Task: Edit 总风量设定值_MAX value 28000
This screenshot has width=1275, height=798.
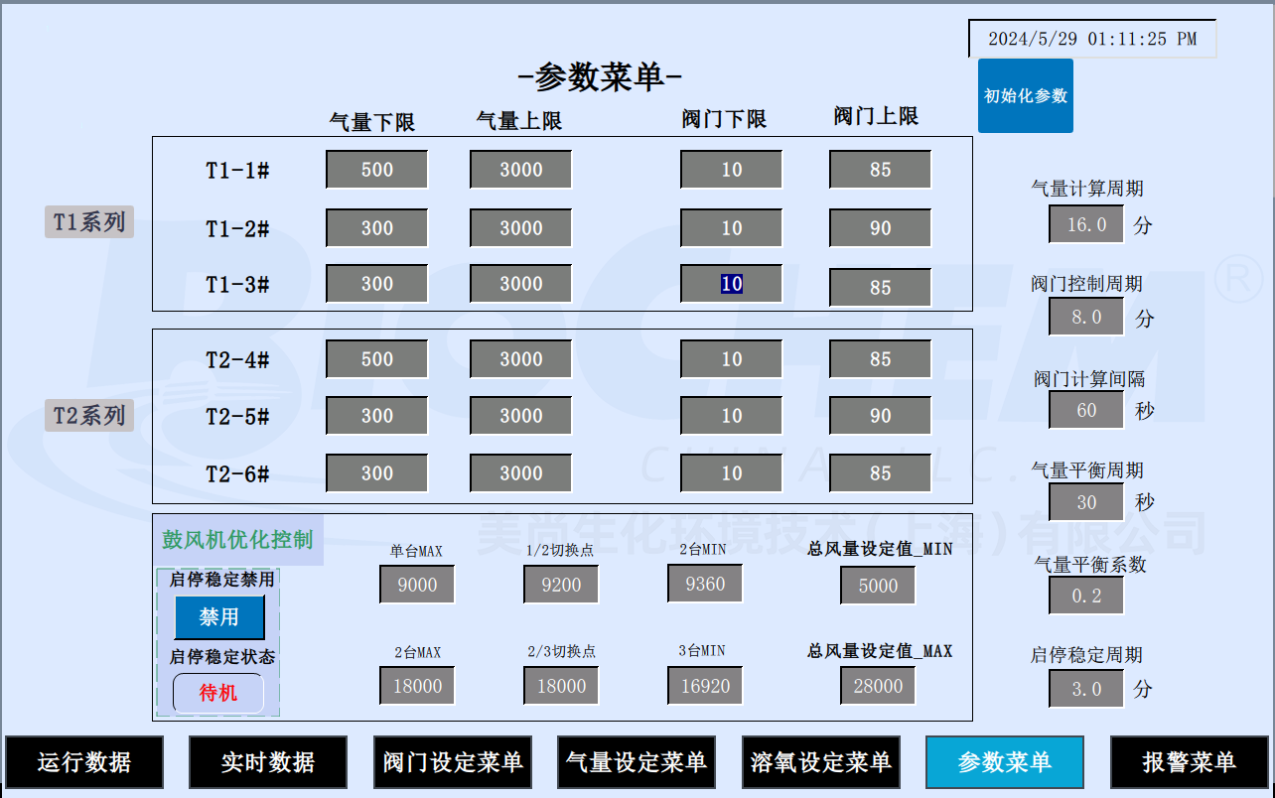Action: 878,686
